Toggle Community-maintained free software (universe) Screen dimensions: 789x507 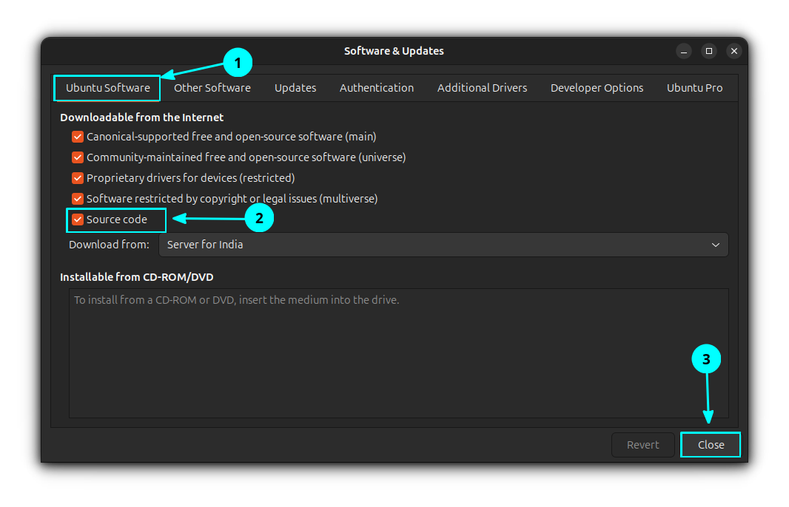[x=77, y=157]
